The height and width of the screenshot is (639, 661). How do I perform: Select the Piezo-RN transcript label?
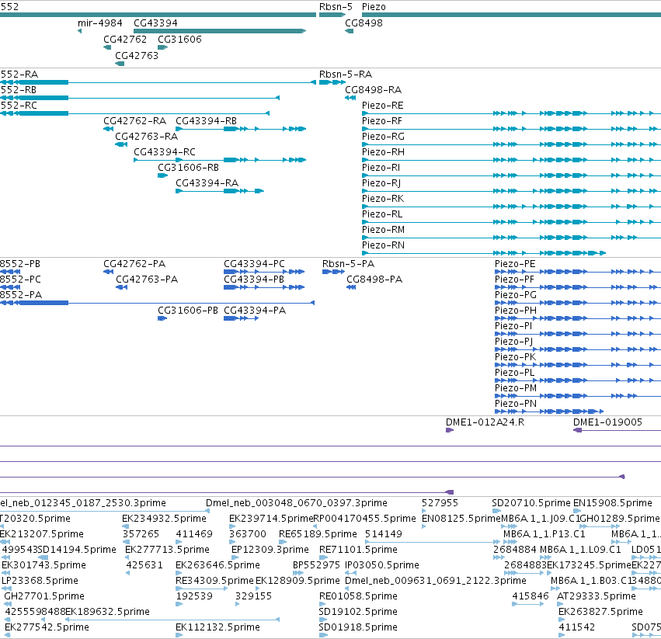click(x=383, y=245)
